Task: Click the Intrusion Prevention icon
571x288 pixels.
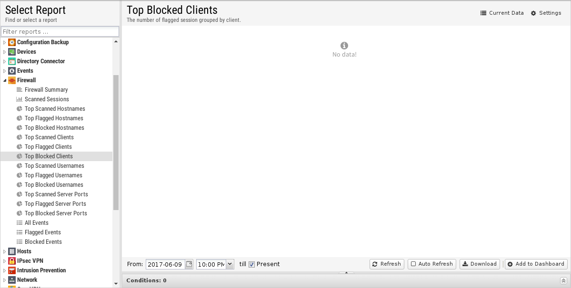Action: click(11, 270)
